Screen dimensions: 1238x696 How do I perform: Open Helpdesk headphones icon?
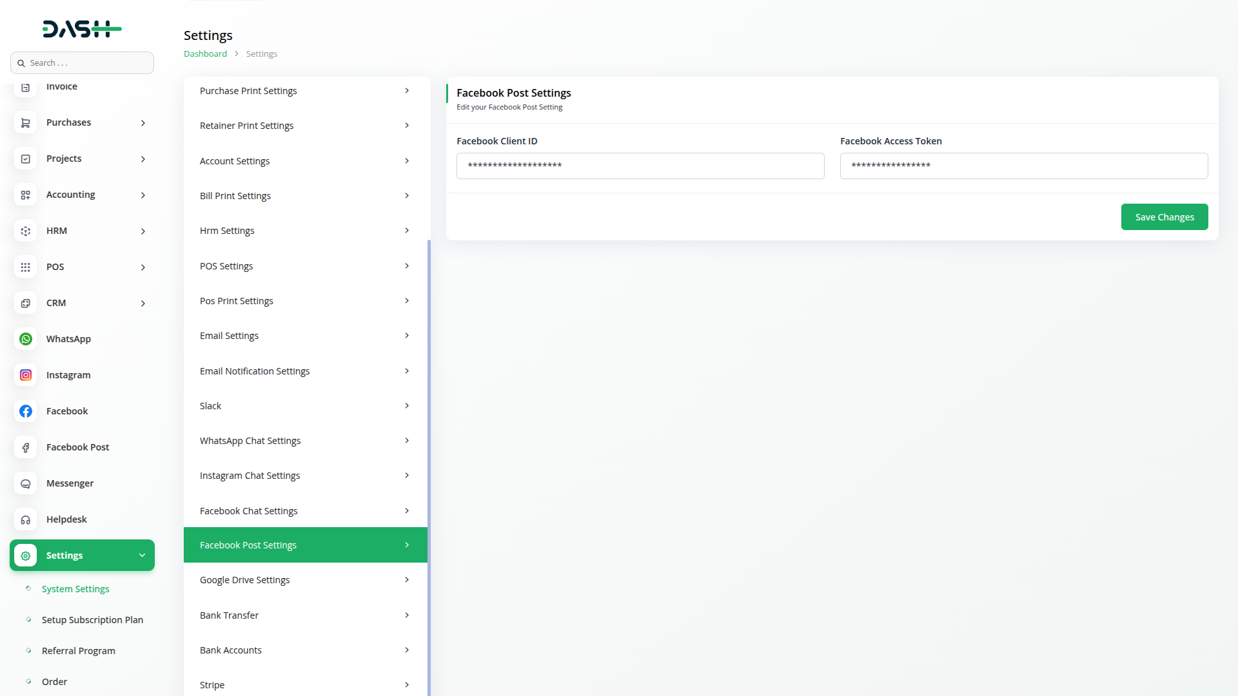click(26, 519)
